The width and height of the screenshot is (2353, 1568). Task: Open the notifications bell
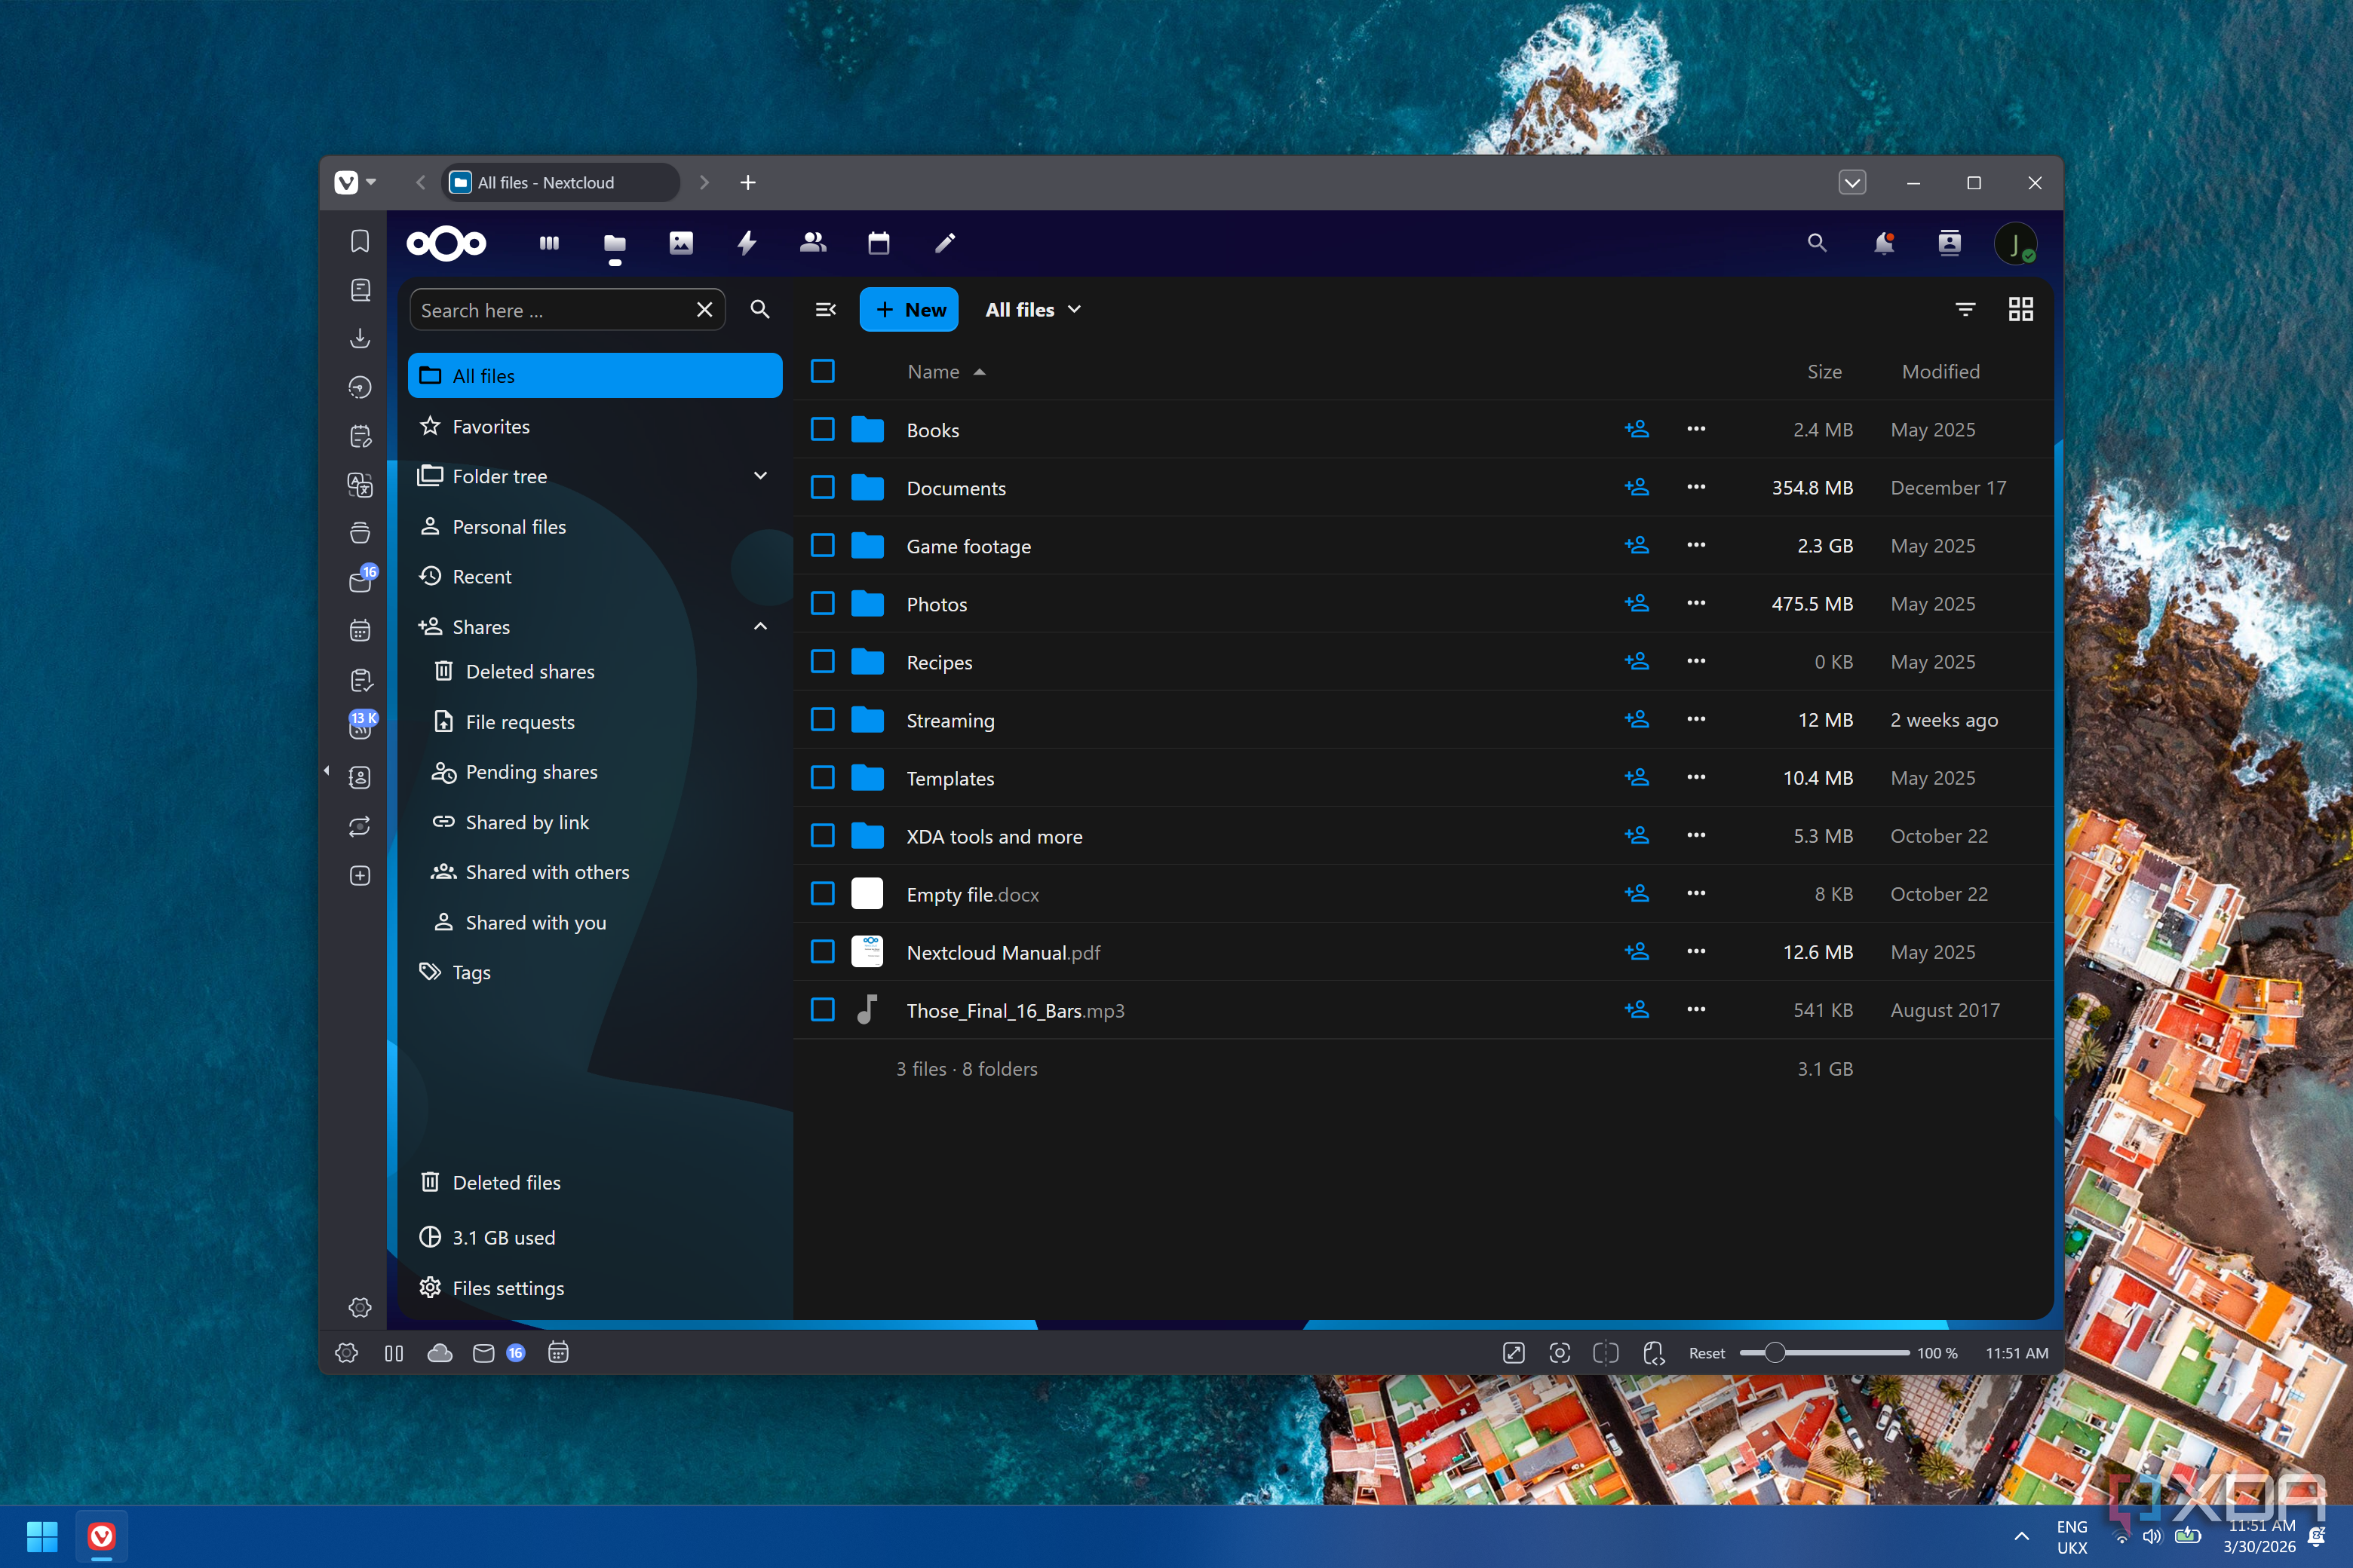(1884, 243)
